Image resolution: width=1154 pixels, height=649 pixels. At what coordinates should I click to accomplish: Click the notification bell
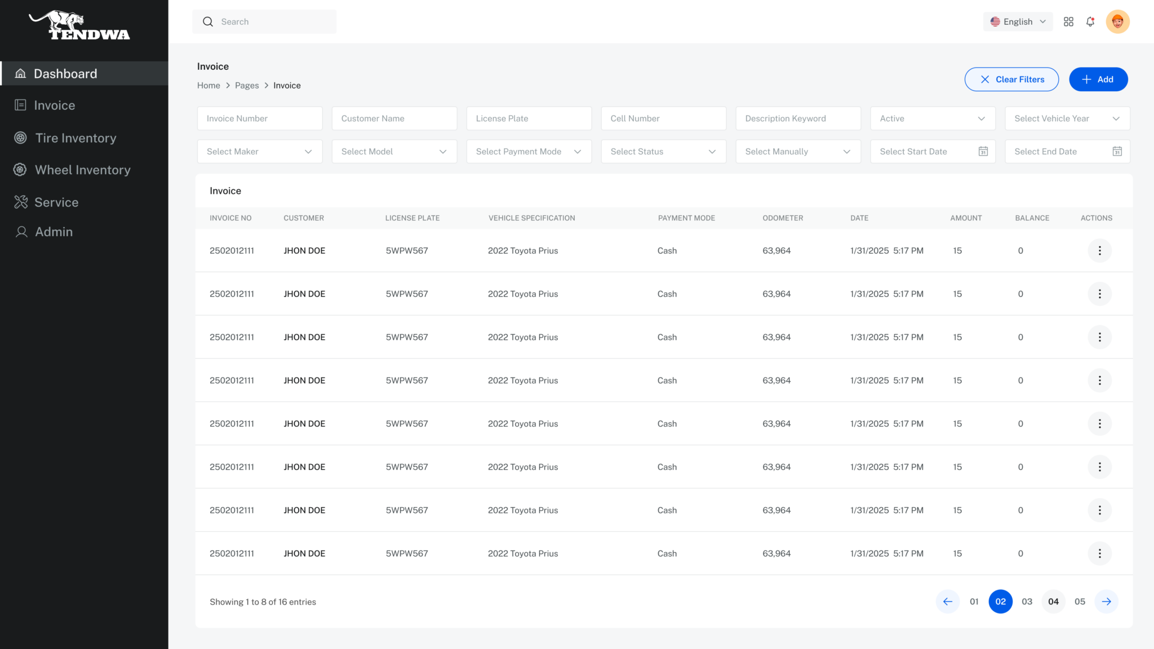point(1090,21)
